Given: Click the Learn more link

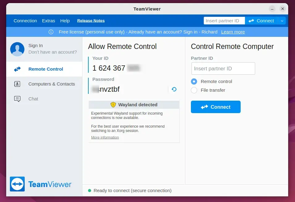Looking at the screenshot, I should 233,32.
